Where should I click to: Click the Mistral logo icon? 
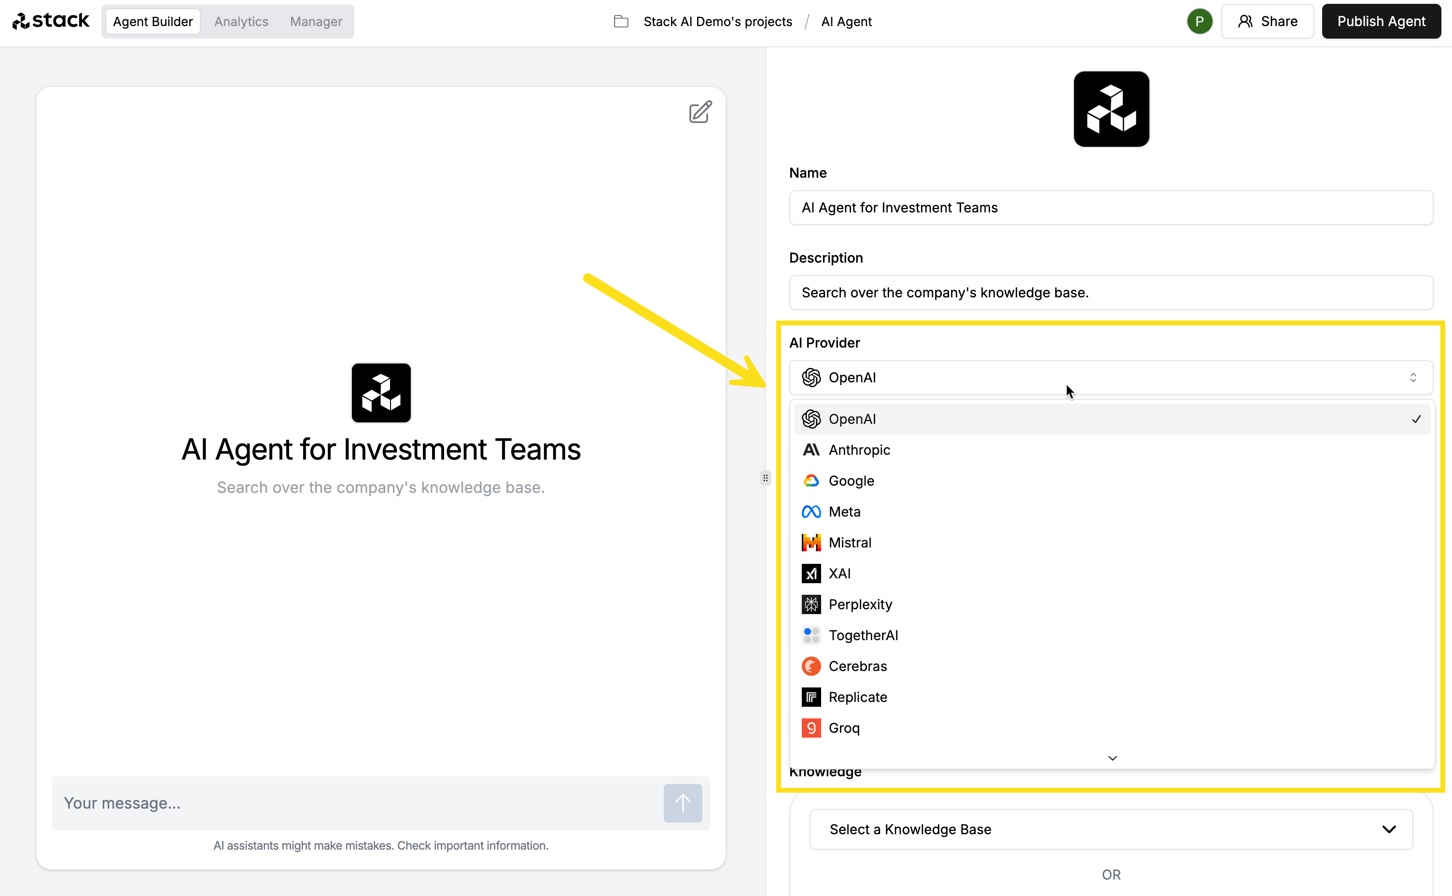pyautogui.click(x=811, y=542)
